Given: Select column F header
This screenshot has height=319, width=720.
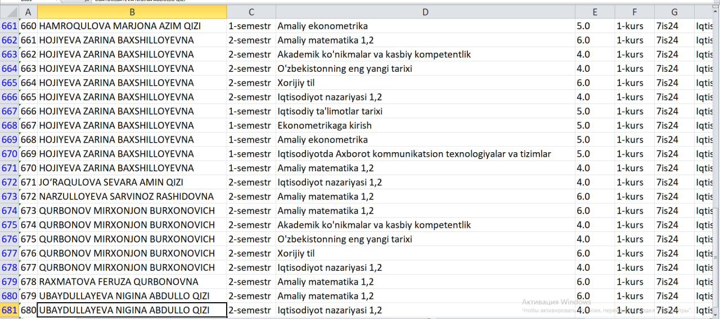Looking at the screenshot, I should coord(634,12).
